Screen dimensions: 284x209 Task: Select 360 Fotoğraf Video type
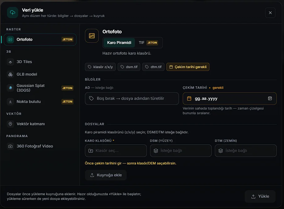pos(40,146)
